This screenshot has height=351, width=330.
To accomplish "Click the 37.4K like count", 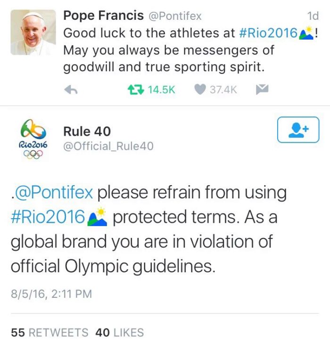I will click(223, 90).
